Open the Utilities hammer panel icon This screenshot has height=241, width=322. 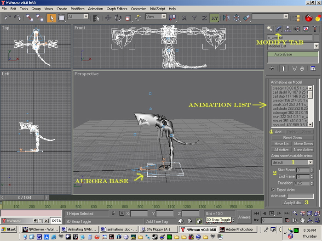point(315,28)
